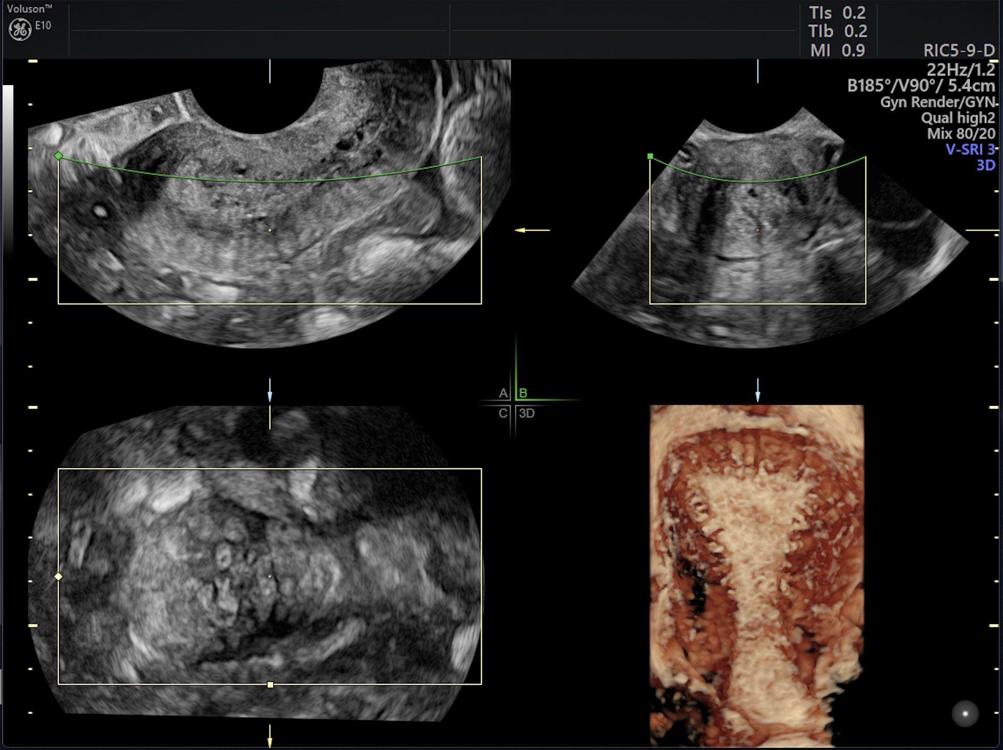Select quadrant A in the layout selector
Screen dimensions: 1003x750
point(503,393)
